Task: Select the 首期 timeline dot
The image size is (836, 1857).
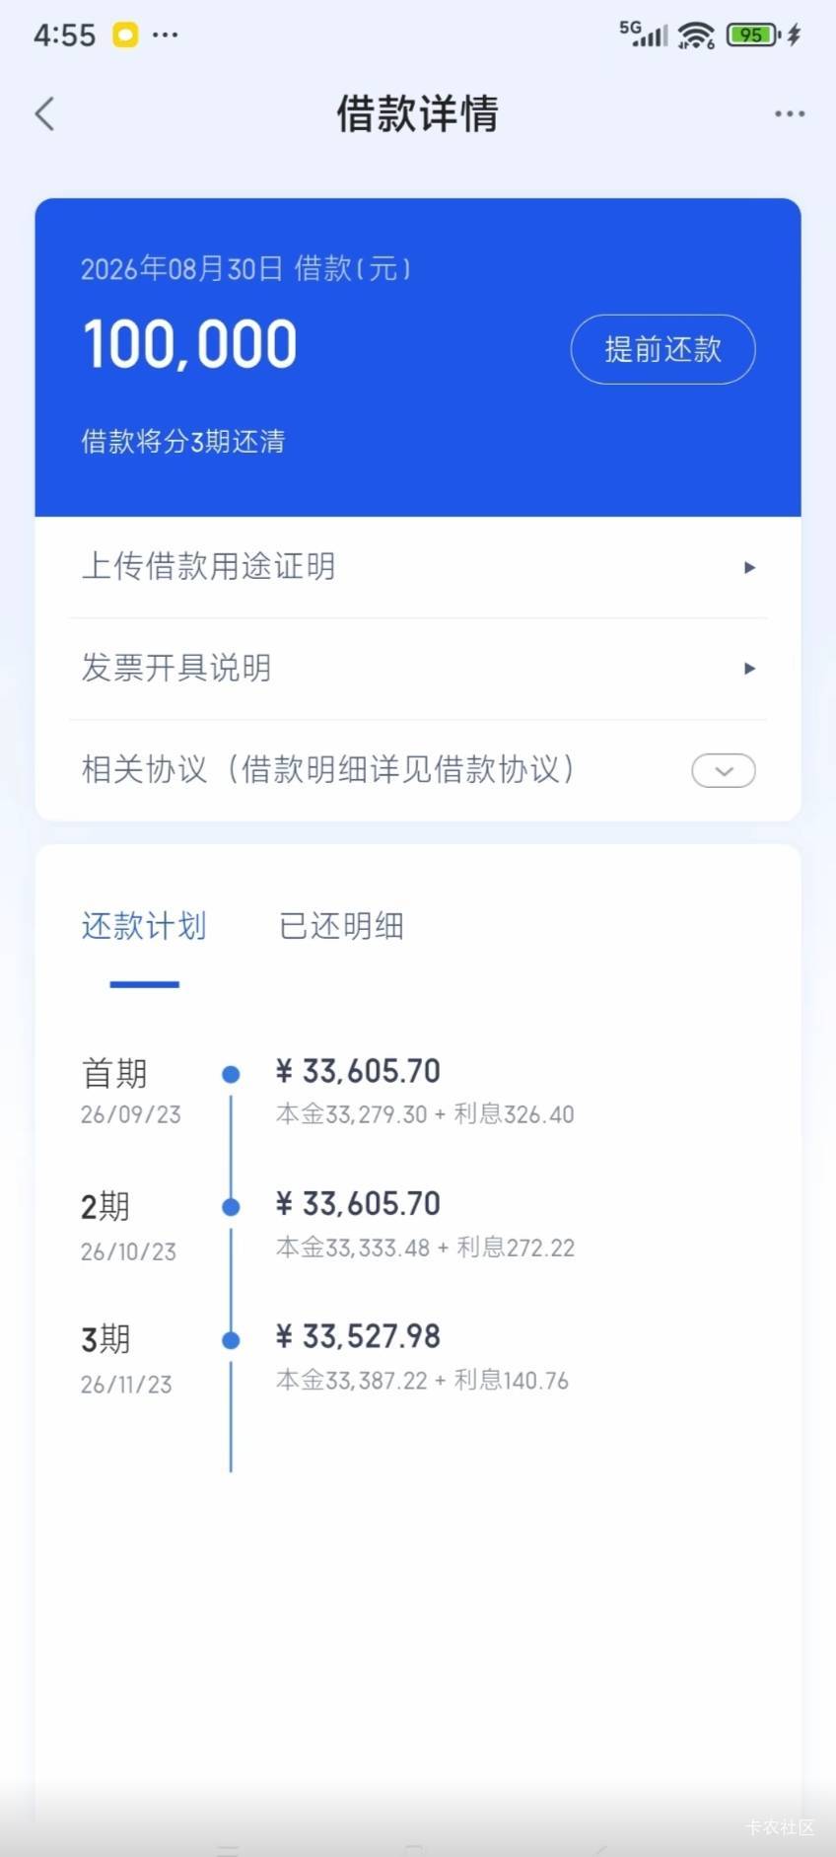Action: 231,1074
